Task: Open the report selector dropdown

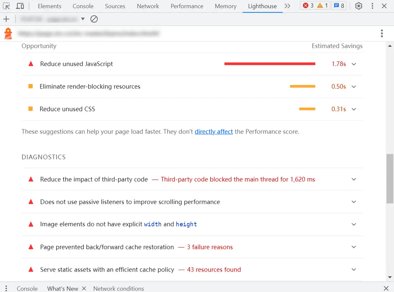Action: coord(83,19)
